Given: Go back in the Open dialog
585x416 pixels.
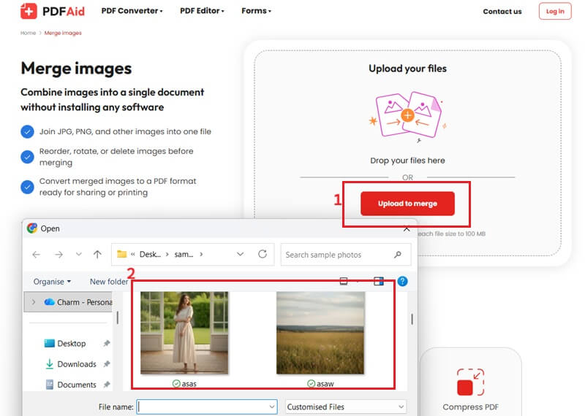Looking at the screenshot, I should click(x=36, y=255).
